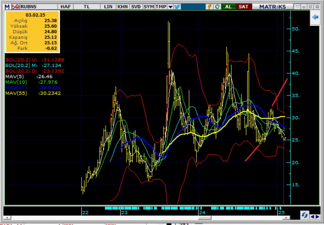Step the chart left with the blue arrow
The height and width of the screenshot is (225, 324).
coord(312,216)
